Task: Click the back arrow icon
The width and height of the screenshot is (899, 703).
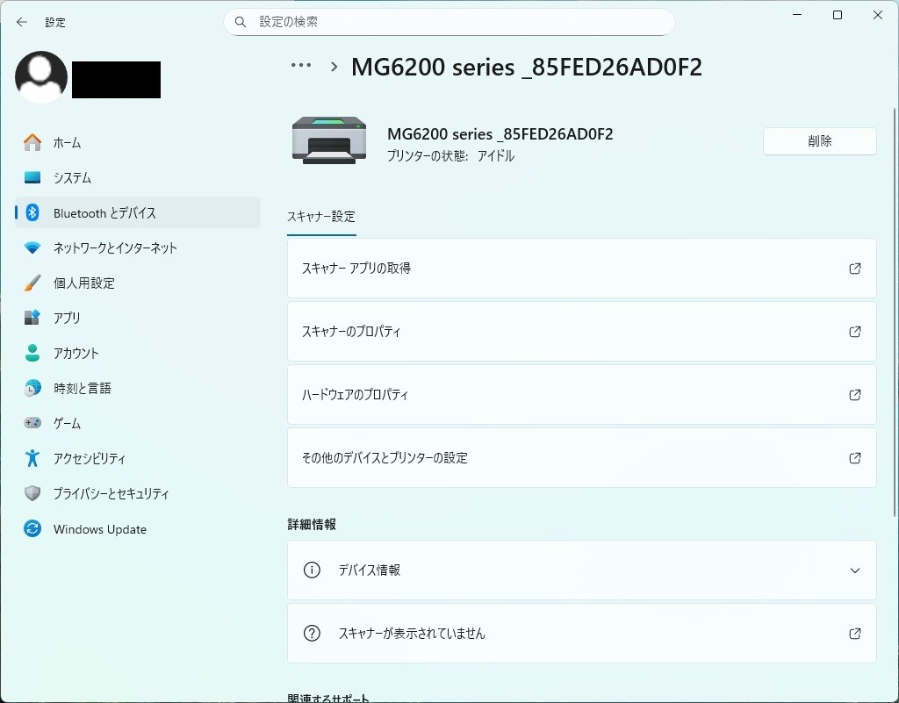Action: [22, 22]
